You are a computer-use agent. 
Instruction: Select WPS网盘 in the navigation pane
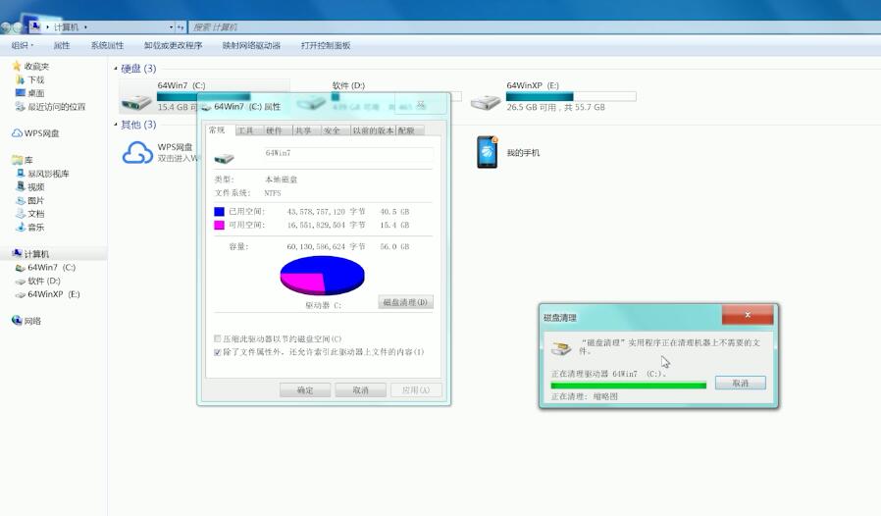pyautogui.click(x=35, y=133)
